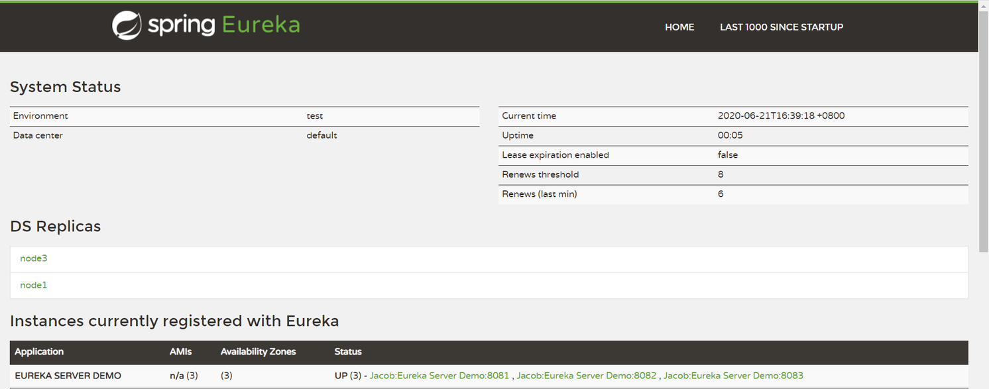
Task: Click the EUREKA SERVER DEMO application cell
Action: point(68,376)
